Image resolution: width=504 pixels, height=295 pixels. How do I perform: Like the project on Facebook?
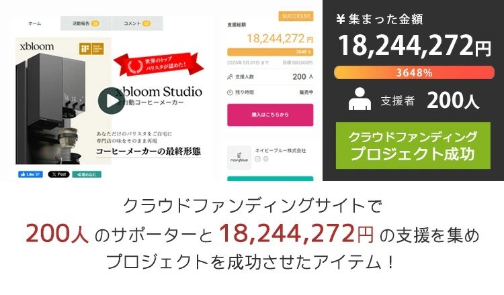[30, 174]
